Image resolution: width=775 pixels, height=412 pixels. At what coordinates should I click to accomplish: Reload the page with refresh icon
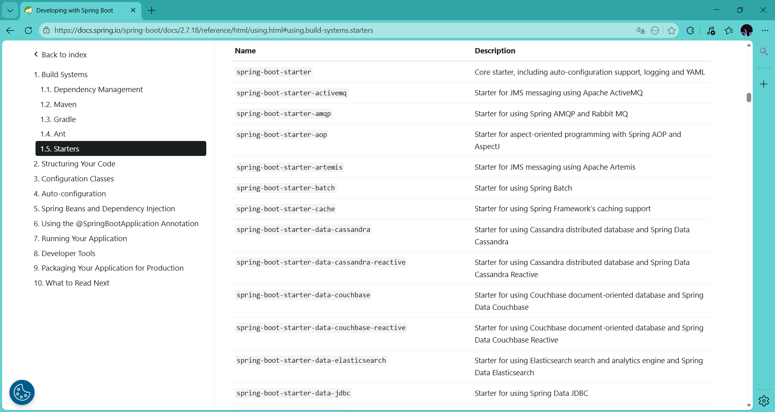coord(28,30)
